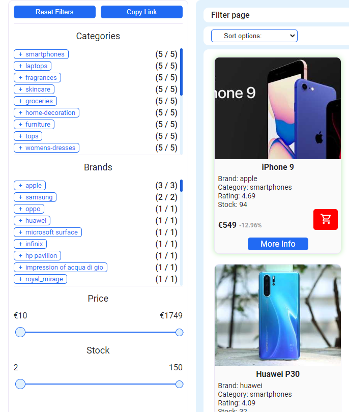Toggle the fragrances category filter
This screenshot has height=412, width=349.
point(37,77)
